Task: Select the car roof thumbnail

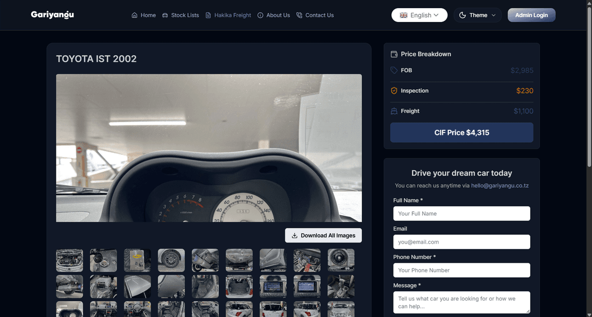Action: point(138,286)
